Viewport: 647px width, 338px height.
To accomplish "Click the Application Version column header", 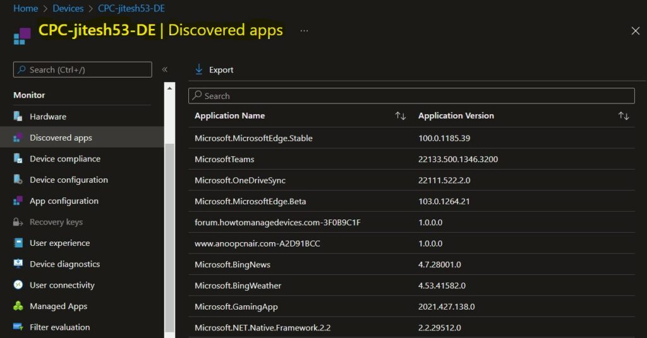I will pyautogui.click(x=456, y=115).
